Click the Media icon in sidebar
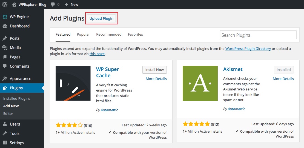Screen dimensions: 304x148 click(x=5, y=48)
